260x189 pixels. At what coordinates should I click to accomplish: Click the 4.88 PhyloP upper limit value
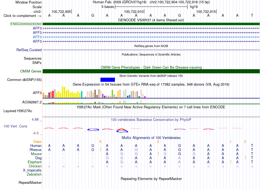coord(35,120)
